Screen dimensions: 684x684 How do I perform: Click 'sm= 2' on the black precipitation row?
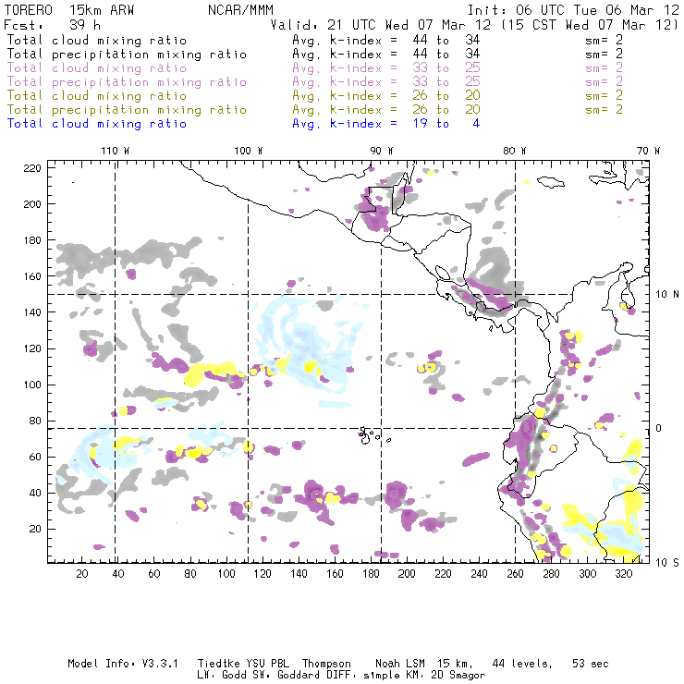pos(604,55)
